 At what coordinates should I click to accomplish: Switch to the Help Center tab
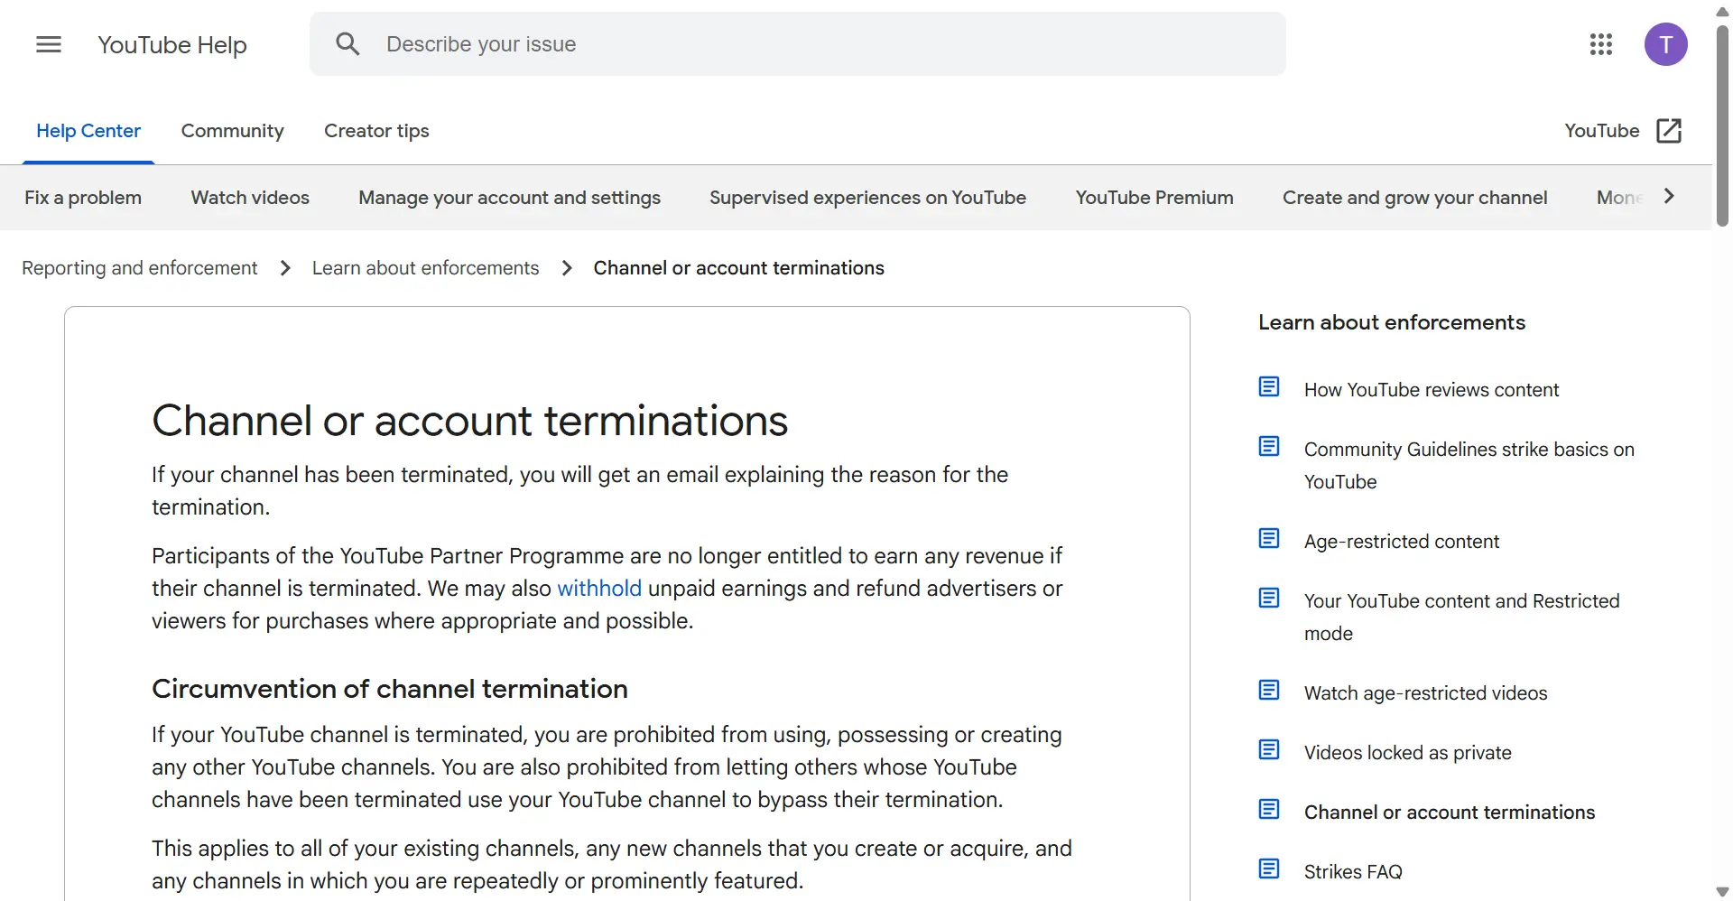pos(88,131)
